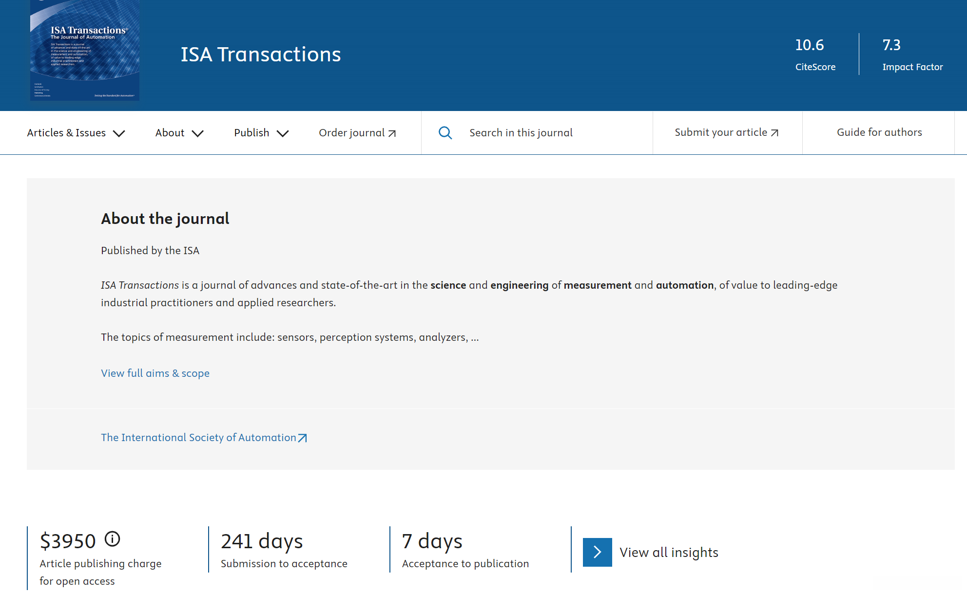Click the external arrow after Submit your article
Screen dimensions: 967x593
775,133
